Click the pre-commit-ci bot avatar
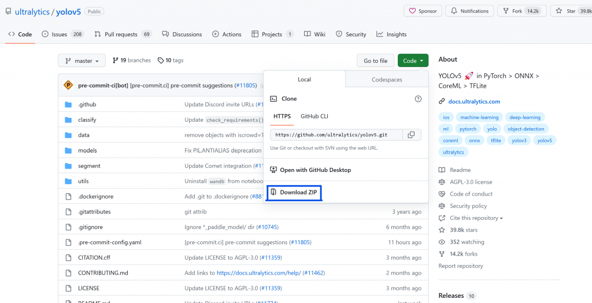 point(68,85)
